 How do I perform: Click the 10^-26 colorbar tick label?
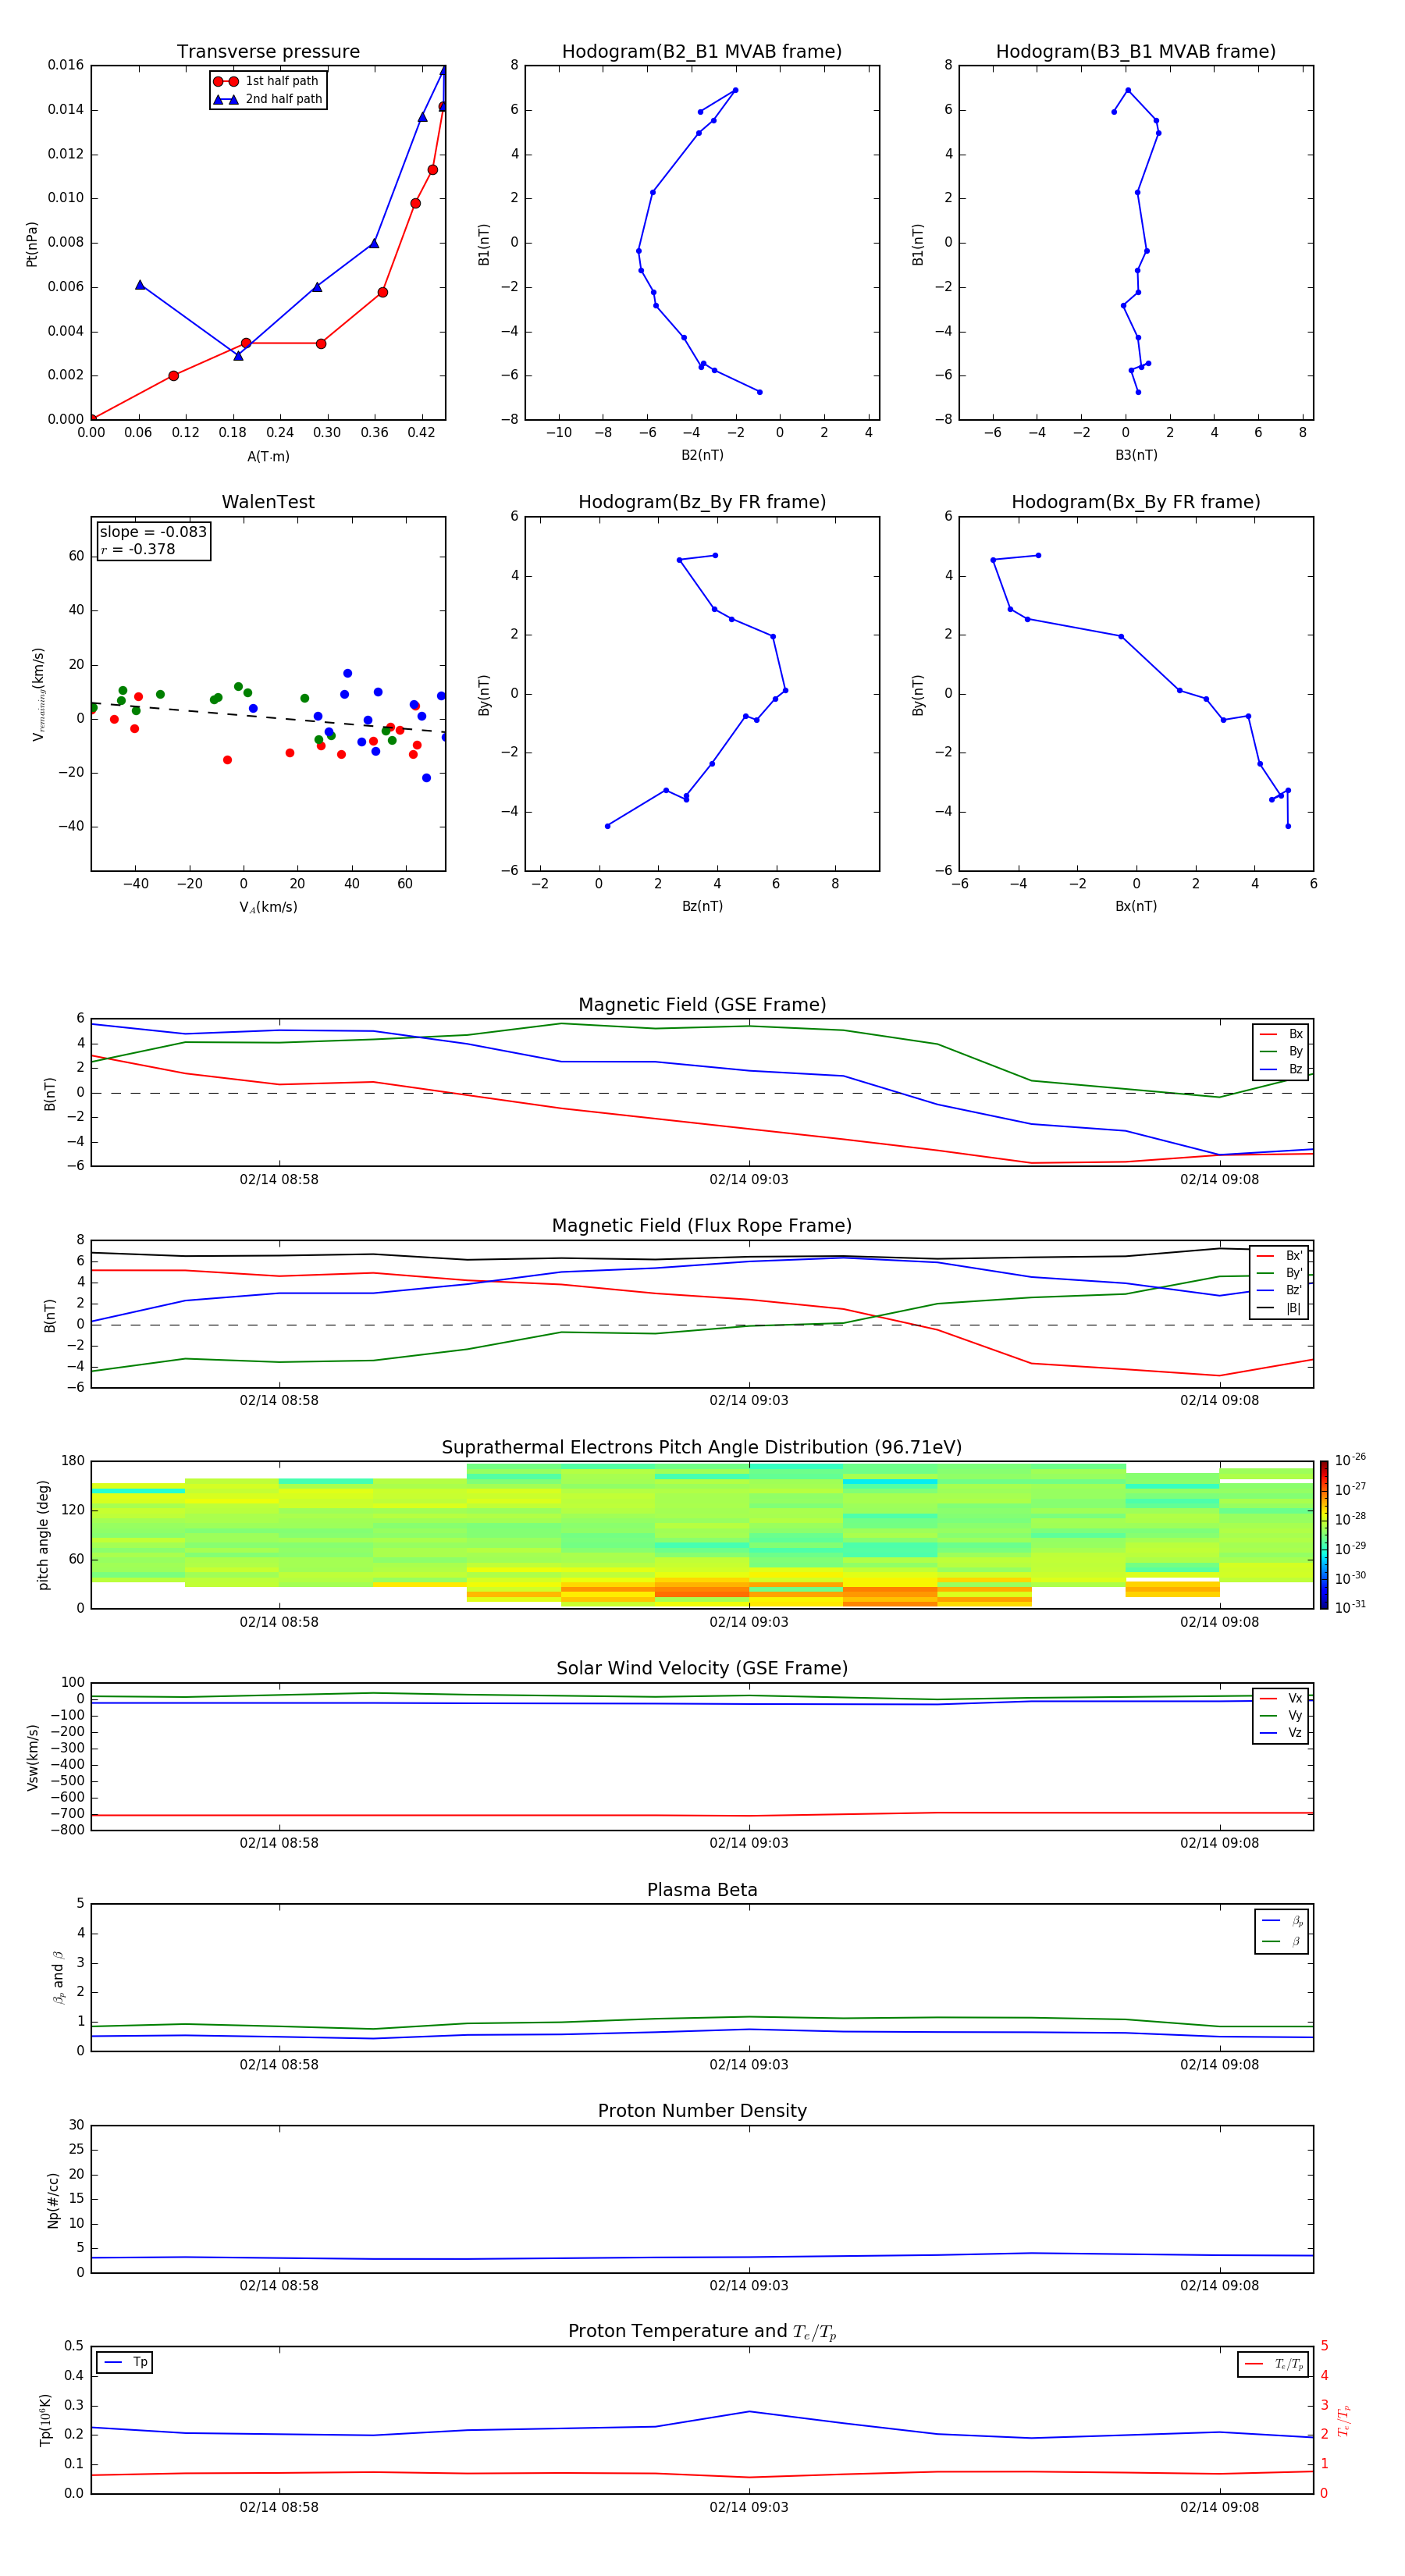click(x=1350, y=1460)
